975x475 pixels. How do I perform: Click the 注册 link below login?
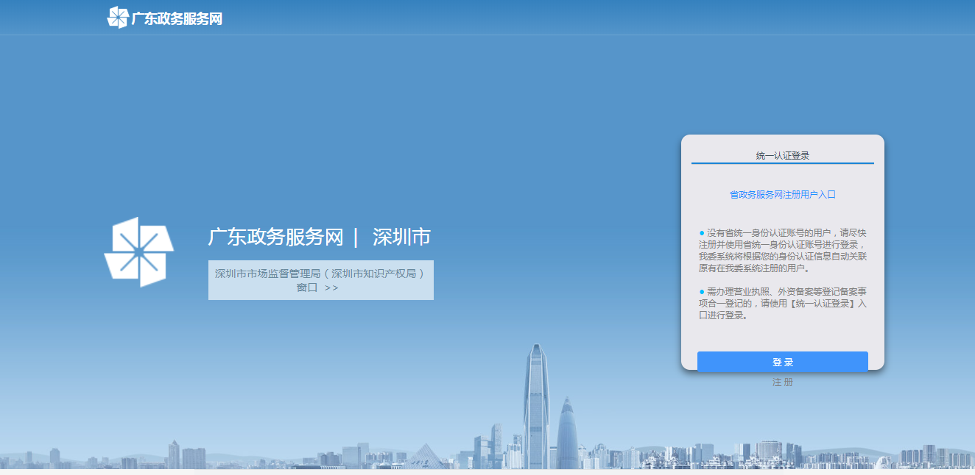point(782,382)
